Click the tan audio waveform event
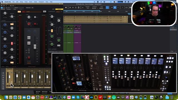This screenshot has width=178, height=100. (x=96, y=19)
